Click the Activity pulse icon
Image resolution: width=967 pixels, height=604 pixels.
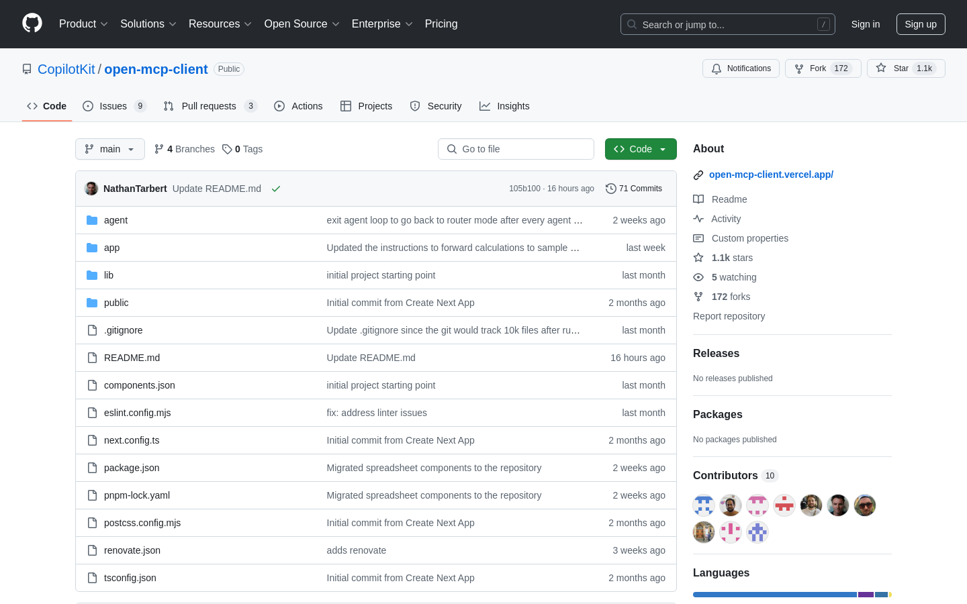tap(698, 219)
